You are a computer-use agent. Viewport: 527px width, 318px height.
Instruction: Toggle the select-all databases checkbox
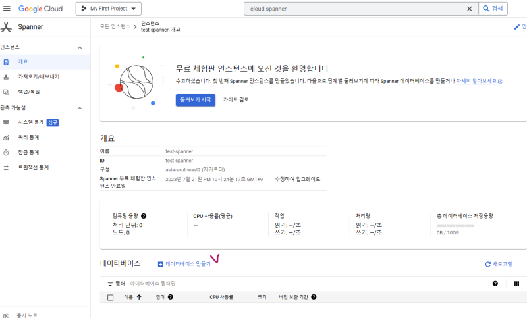click(x=111, y=298)
